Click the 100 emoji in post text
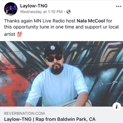Viewport: 123px width, 123px height. point(19,34)
